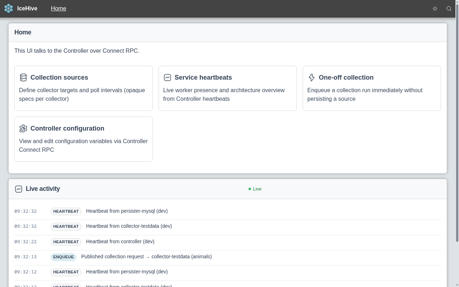Click 'Enqueue a collection run immediately' description
The height and width of the screenshot is (287, 459).
[365, 94]
